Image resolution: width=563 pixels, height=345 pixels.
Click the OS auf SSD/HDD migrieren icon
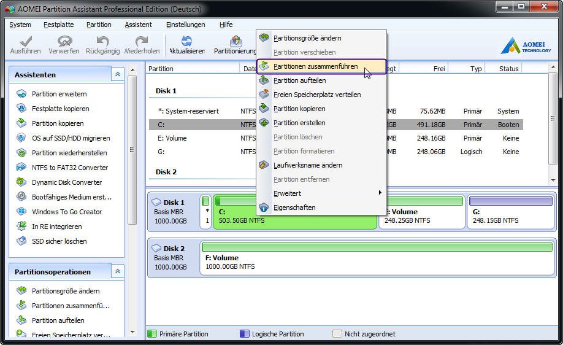coord(21,138)
